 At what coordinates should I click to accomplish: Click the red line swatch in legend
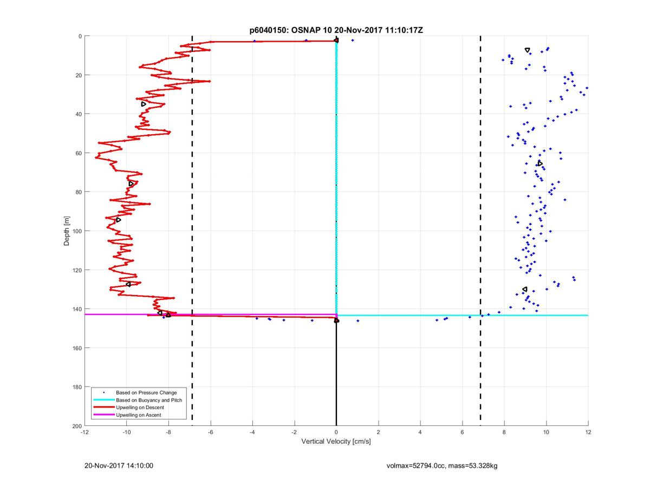click(x=103, y=408)
